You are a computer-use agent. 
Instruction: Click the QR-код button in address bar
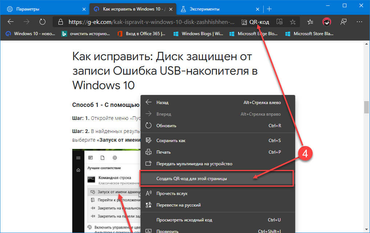point(255,22)
